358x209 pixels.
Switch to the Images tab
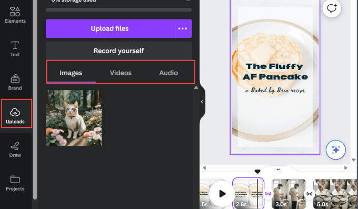pyautogui.click(x=71, y=73)
